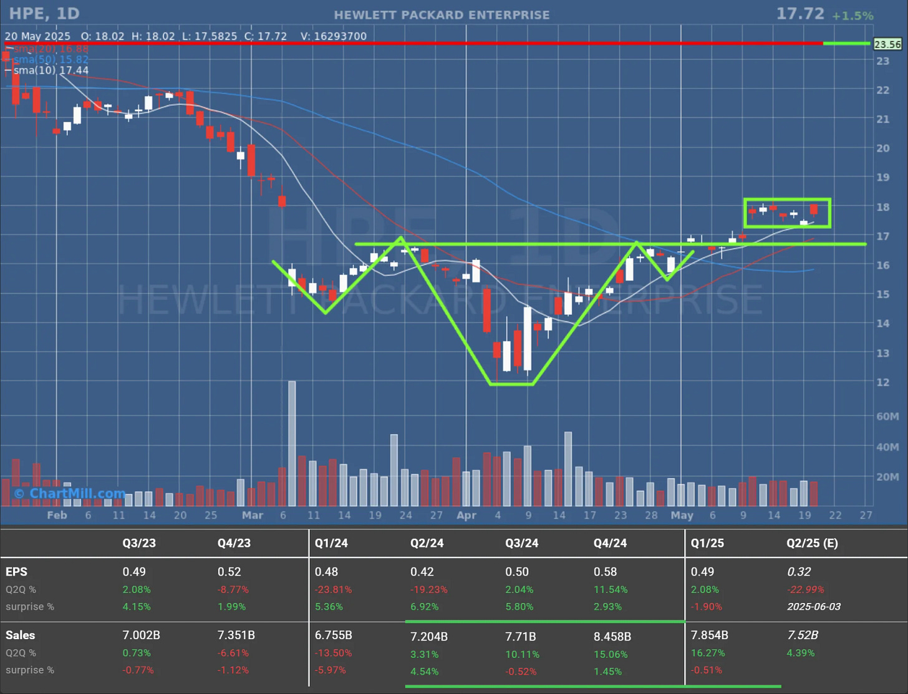Image resolution: width=908 pixels, height=694 pixels.
Task: Click the 1.45% Sales surprise value
Action: tap(607, 672)
